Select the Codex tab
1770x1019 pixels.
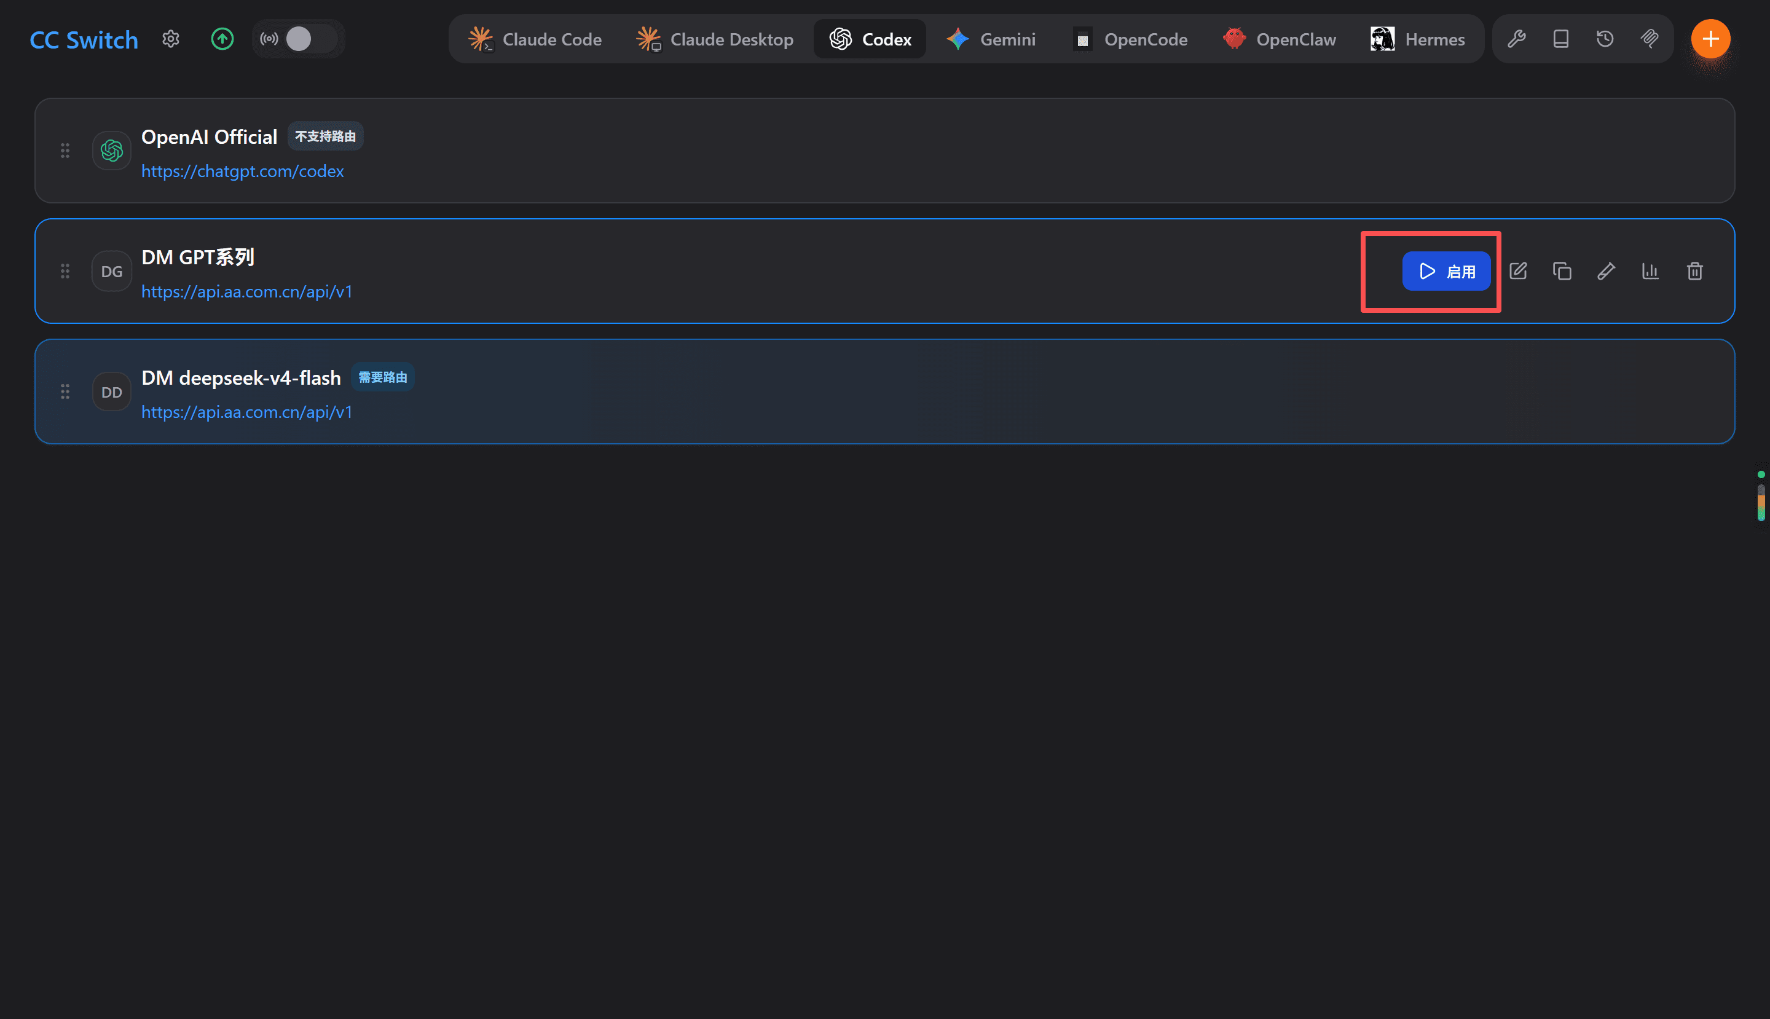pyautogui.click(x=870, y=39)
